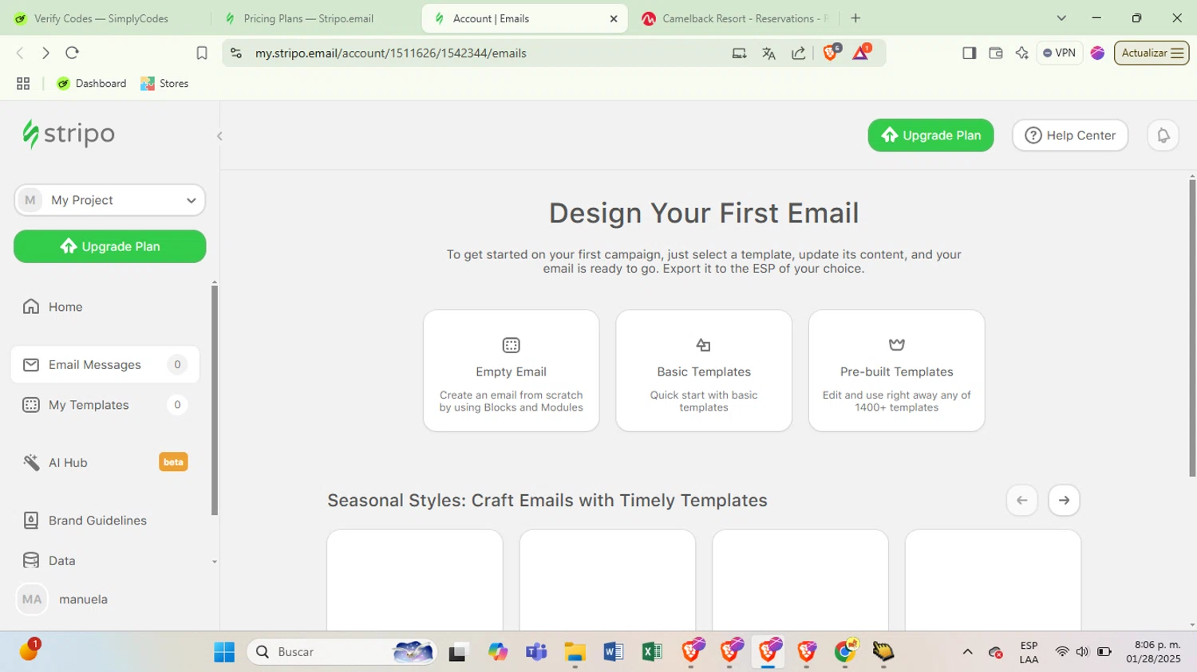Close the Account | Emails tab

coord(614,18)
